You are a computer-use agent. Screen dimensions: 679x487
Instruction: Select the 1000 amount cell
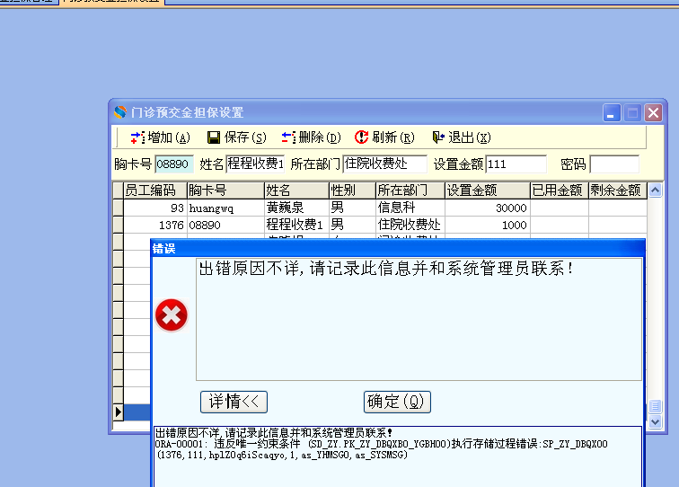488,225
